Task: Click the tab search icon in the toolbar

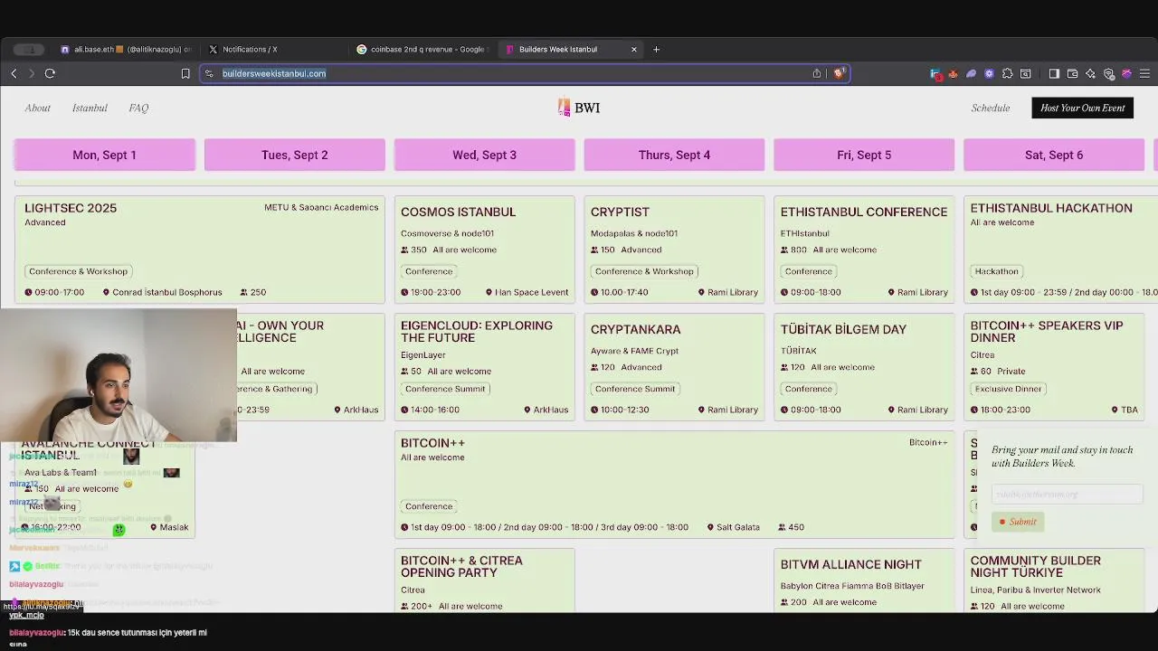Action: pyautogui.click(x=1025, y=73)
